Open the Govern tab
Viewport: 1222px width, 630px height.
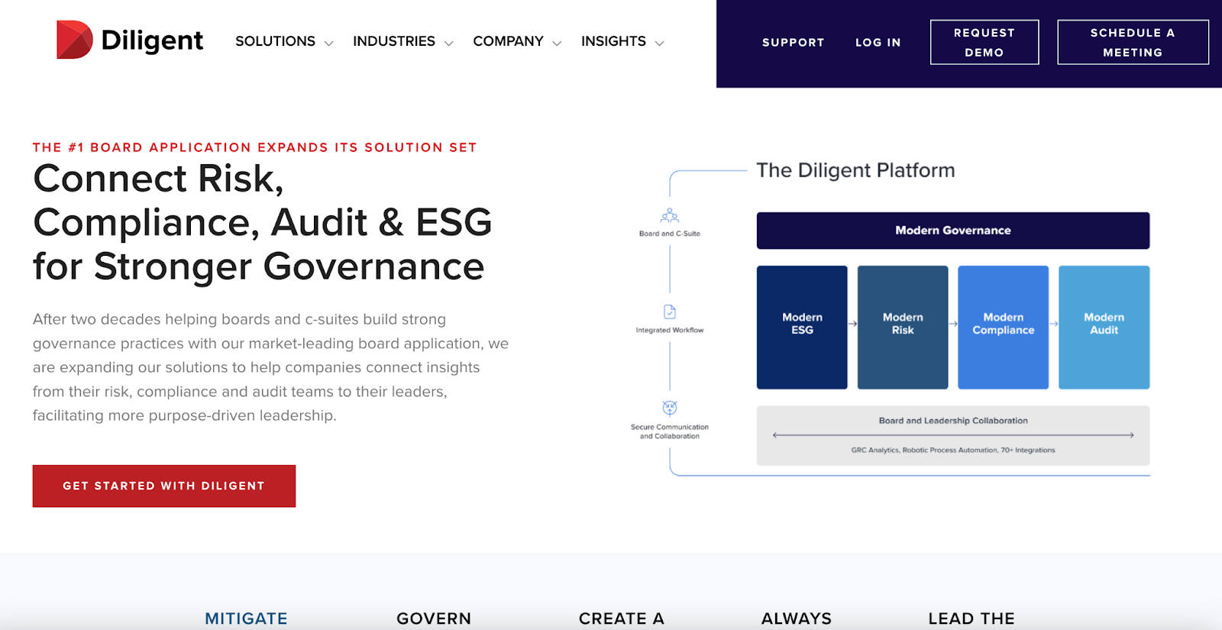tap(434, 619)
